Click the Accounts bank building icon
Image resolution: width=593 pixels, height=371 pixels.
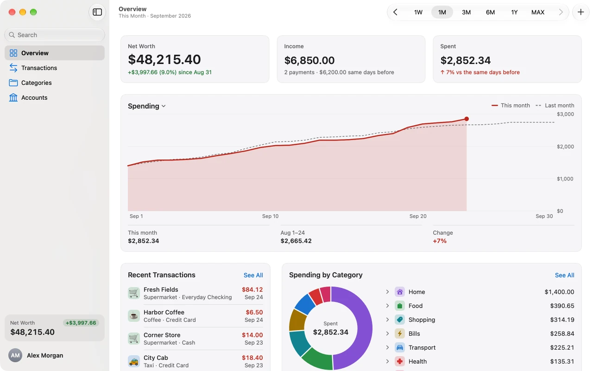13,97
